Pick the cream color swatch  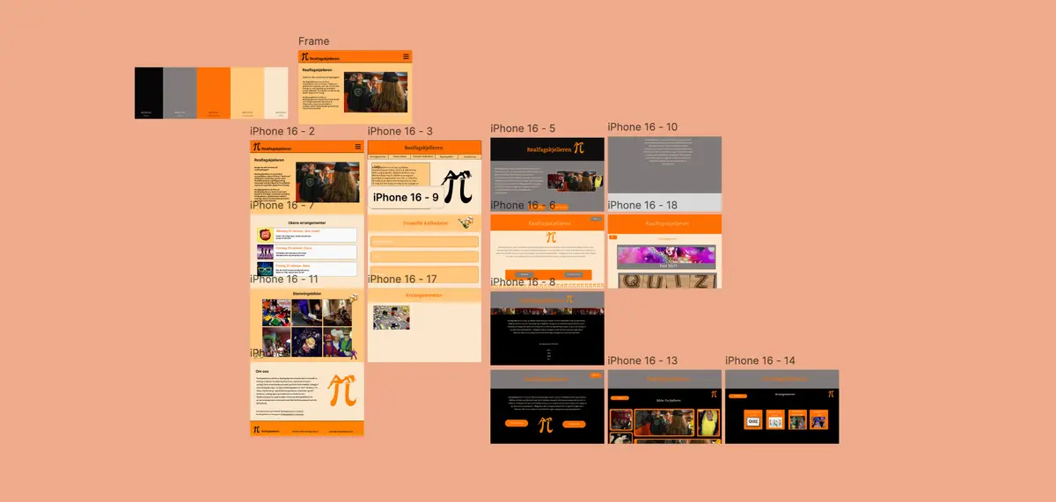[276, 92]
